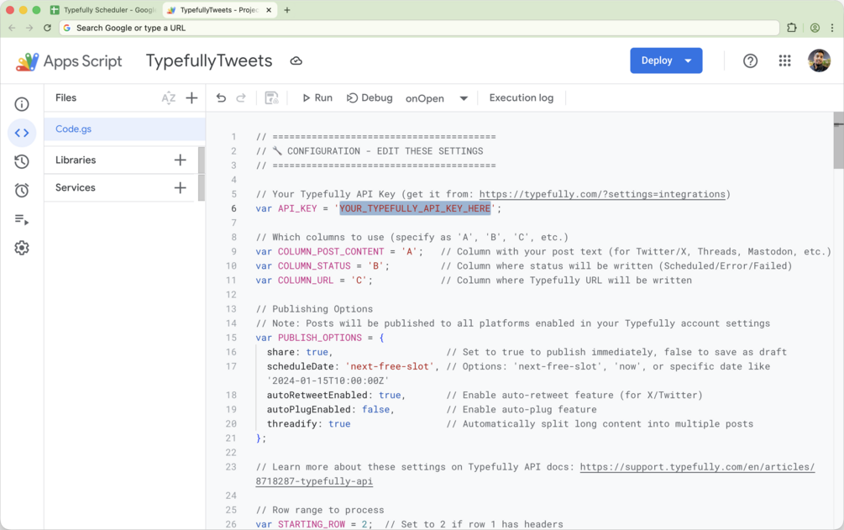Select the onOpen function name
The width and height of the screenshot is (844, 530).
pos(425,98)
